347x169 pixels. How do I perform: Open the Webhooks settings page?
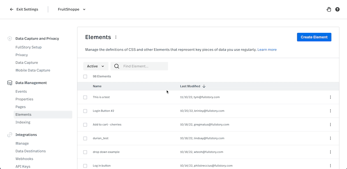(24, 159)
